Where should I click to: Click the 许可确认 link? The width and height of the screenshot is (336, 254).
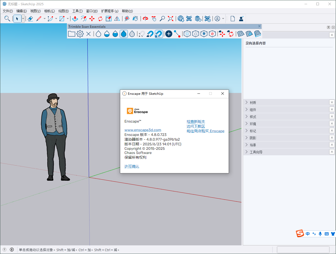tap(132, 166)
